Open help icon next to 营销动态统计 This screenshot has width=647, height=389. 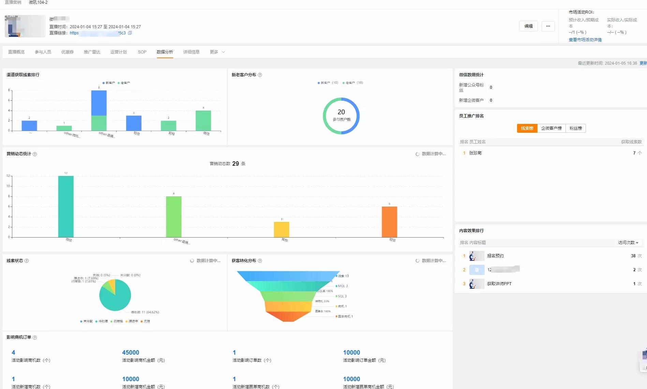(x=35, y=154)
